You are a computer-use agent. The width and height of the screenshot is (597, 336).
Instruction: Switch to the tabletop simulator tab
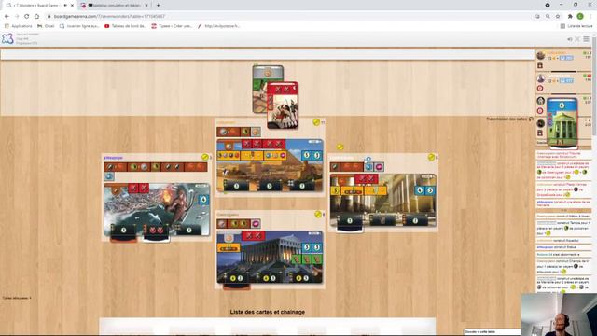(115, 6)
